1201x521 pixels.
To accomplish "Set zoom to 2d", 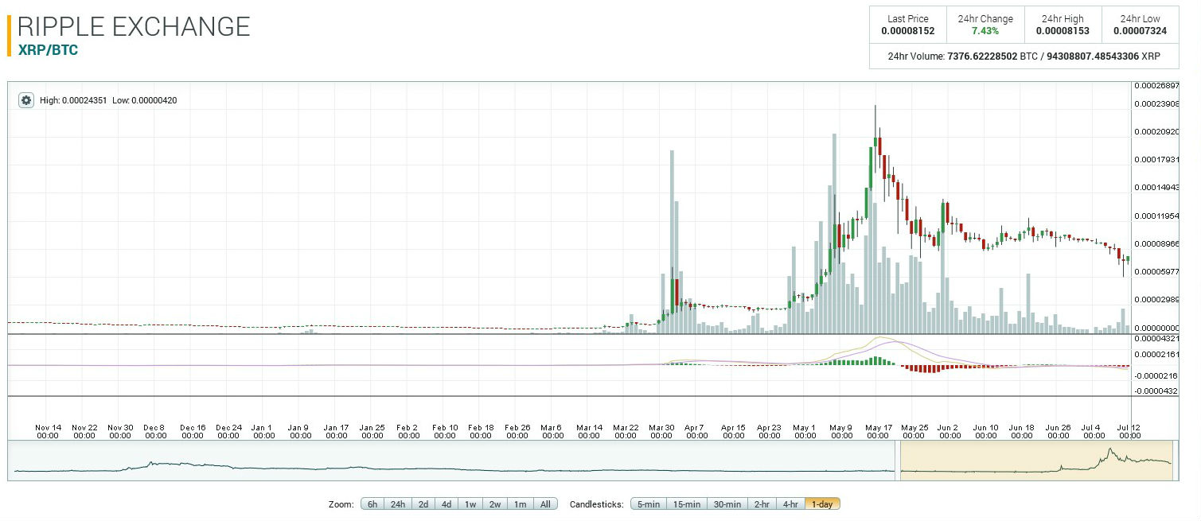I will tap(423, 504).
